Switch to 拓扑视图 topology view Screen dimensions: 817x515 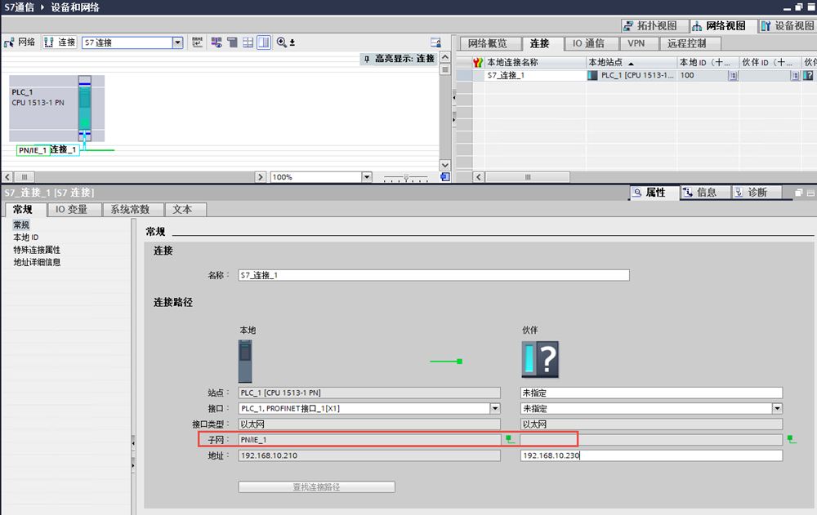click(x=652, y=25)
